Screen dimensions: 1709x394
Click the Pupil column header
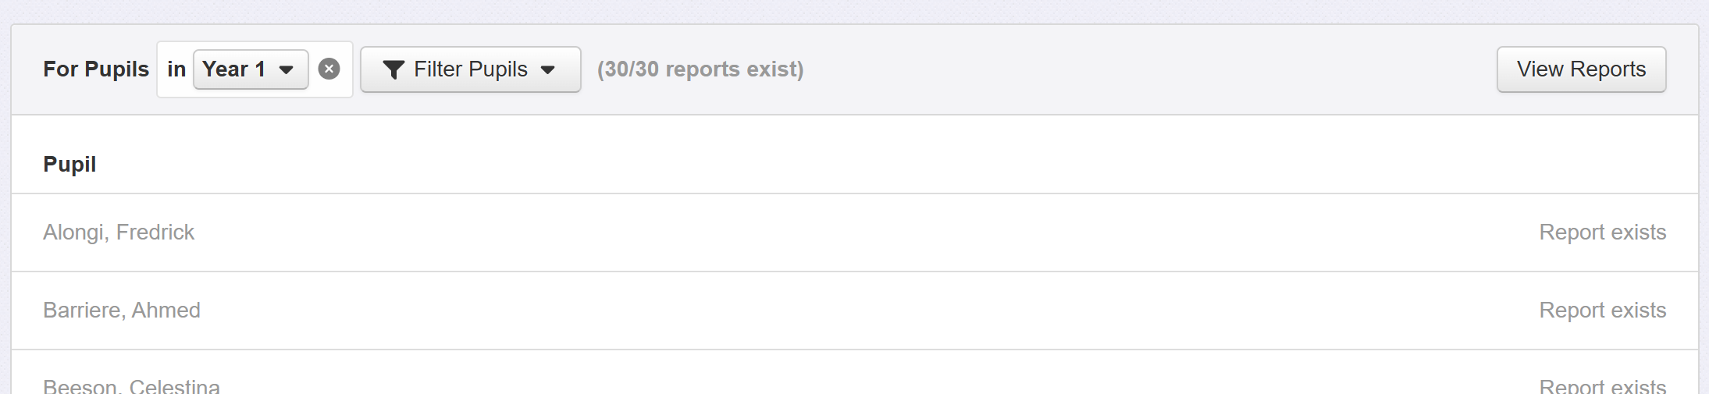click(x=69, y=164)
